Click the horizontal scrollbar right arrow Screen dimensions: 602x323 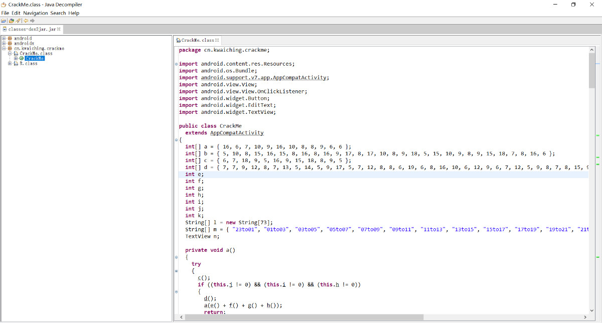(585, 317)
